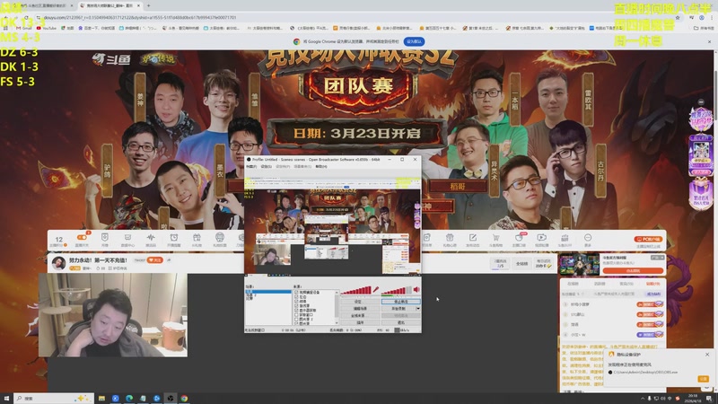Click the microphone mute icon in OBS
718x404 pixels.
point(376,289)
